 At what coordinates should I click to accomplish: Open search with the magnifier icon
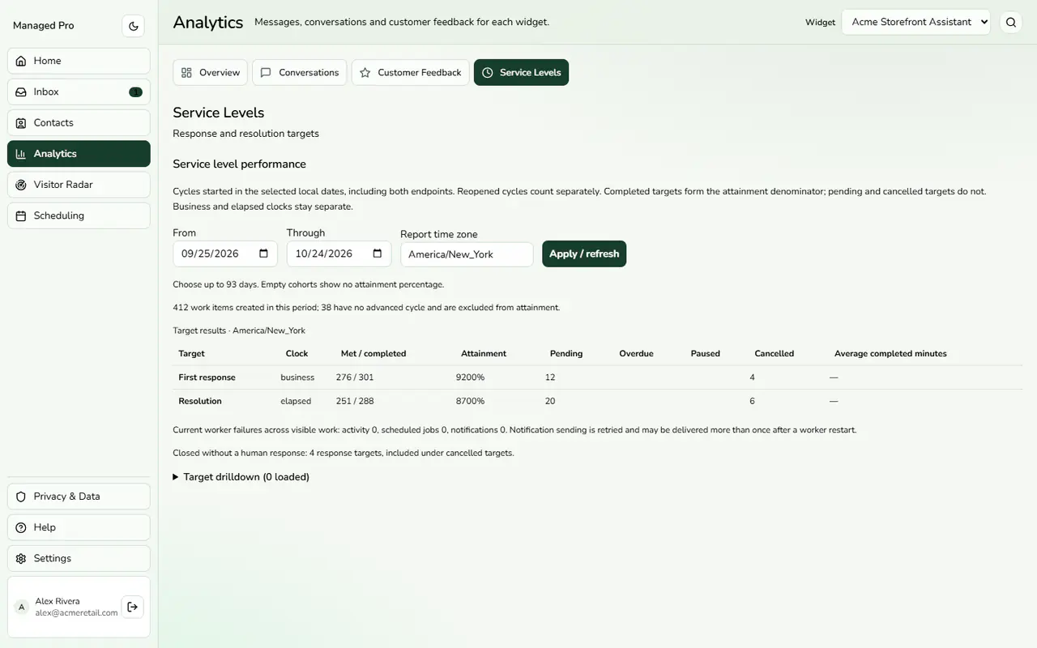point(1011,23)
